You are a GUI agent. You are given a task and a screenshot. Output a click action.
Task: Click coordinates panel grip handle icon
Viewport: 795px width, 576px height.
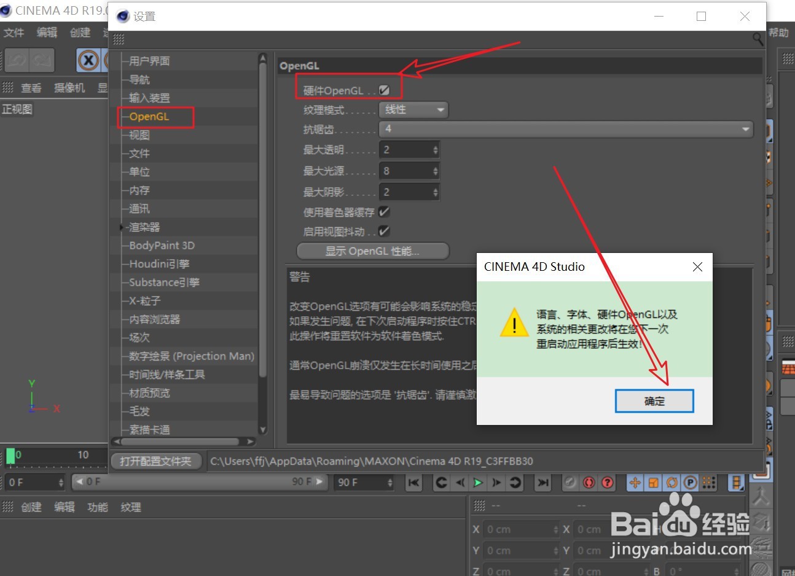[480, 506]
